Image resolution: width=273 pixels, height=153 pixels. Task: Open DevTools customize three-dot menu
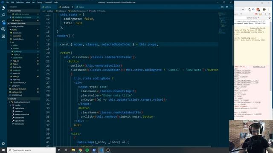266,14
